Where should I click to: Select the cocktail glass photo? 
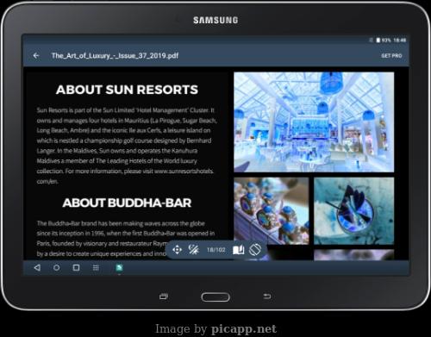(x=354, y=211)
